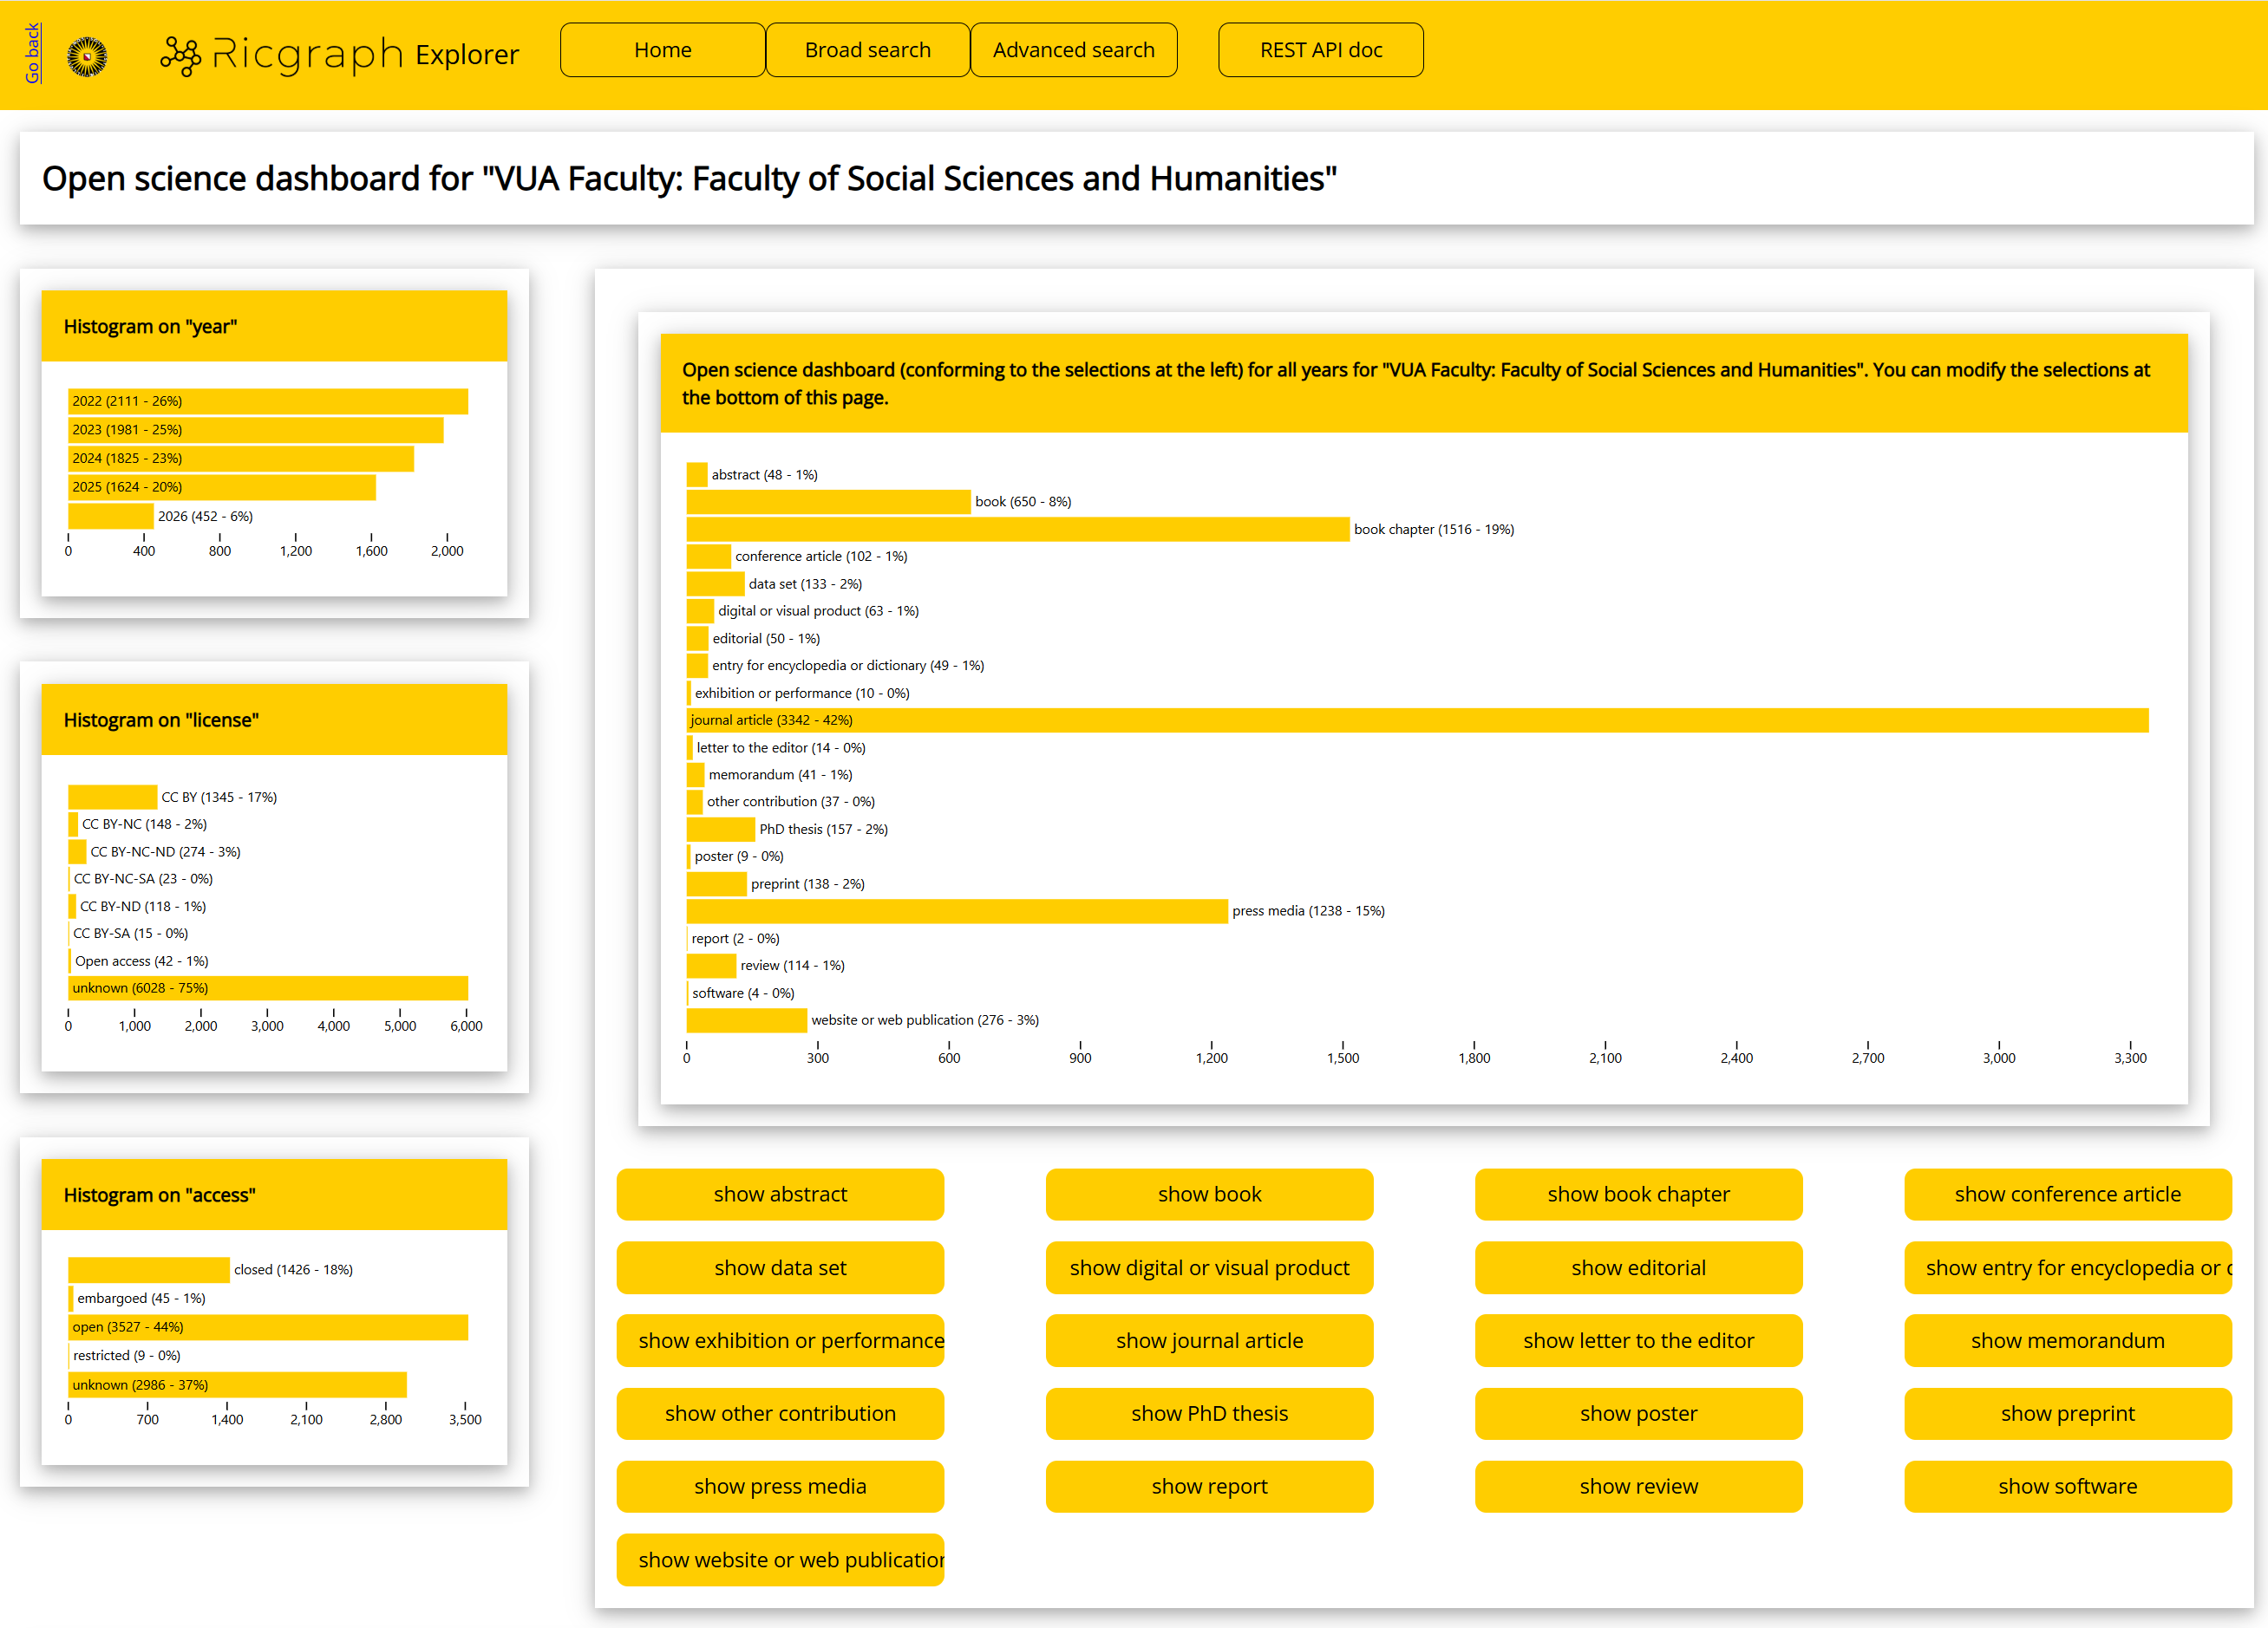The width and height of the screenshot is (2268, 1628).
Task: Click show entry for encyclopedia button
Action: click(x=2067, y=1267)
